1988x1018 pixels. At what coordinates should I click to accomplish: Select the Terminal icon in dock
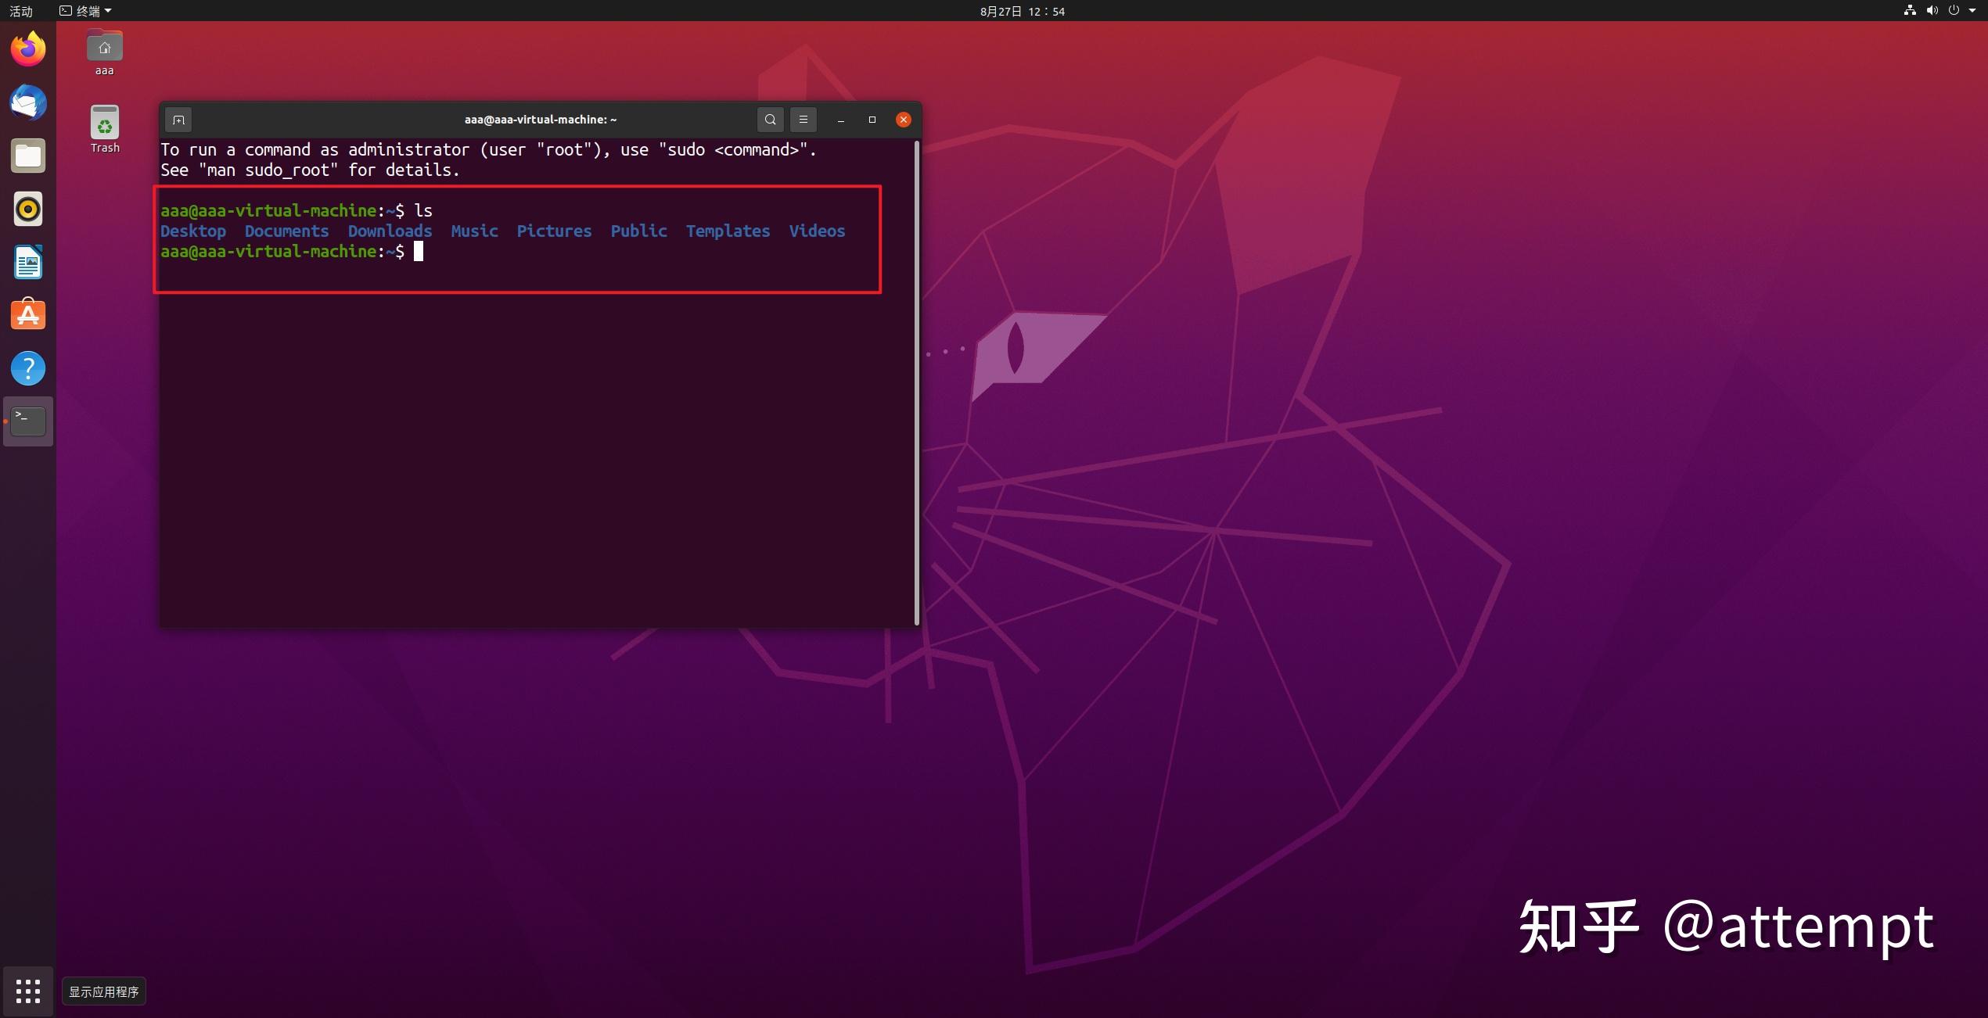click(x=28, y=421)
